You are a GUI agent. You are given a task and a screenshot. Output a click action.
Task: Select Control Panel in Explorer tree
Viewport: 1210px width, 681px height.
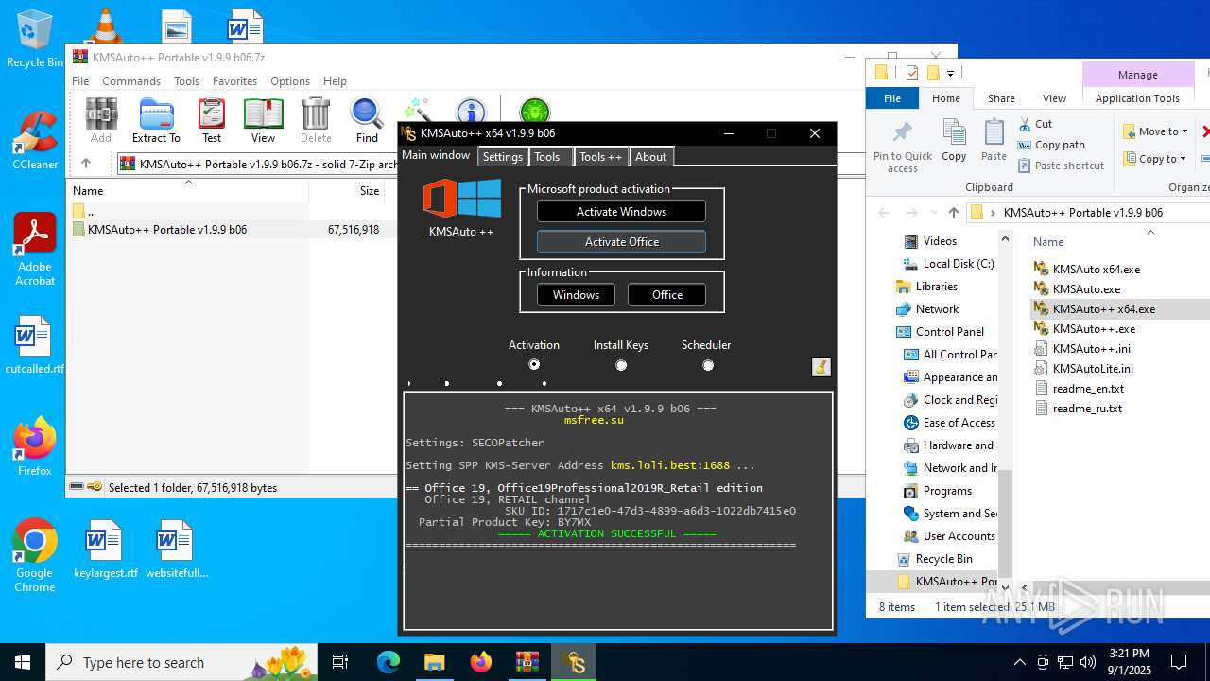pos(949,332)
